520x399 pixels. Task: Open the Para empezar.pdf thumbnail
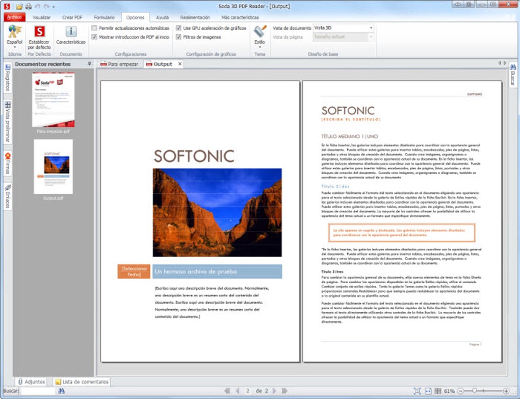(53, 100)
